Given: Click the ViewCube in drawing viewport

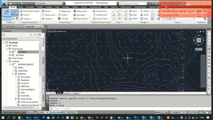Looking at the screenshot, I should [x=199, y=40].
